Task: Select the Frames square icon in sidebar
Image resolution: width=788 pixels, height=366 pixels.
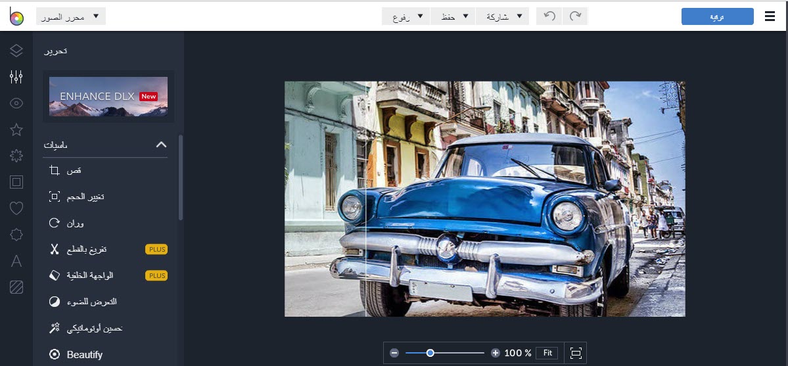Action: pos(16,182)
